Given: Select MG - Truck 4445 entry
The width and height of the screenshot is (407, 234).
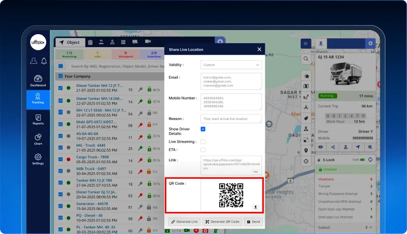Looking at the screenshot, I should pos(110,148).
